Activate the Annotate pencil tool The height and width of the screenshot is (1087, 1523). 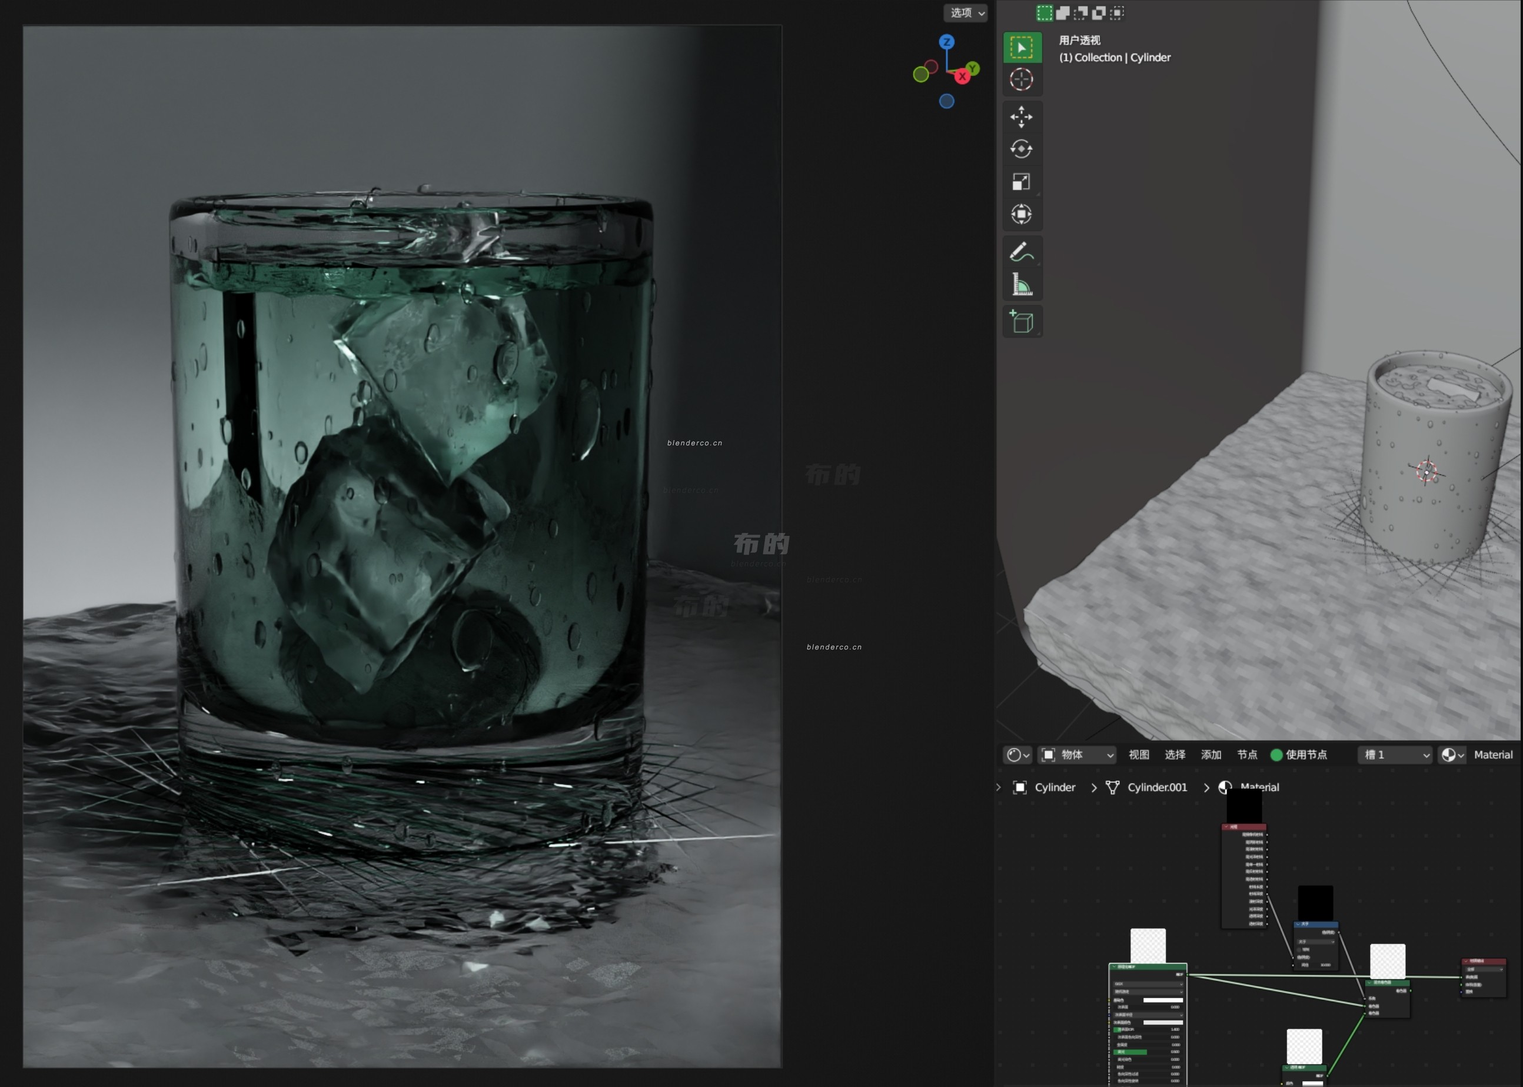(1022, 252)
